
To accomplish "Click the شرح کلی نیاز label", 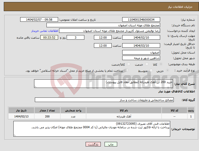I will tap(184, 84).
